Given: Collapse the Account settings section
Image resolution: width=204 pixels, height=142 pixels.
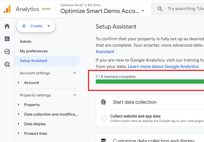Looking at the screenshot, I should [74, 73].
